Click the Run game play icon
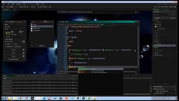 click(x=23, y=7)
